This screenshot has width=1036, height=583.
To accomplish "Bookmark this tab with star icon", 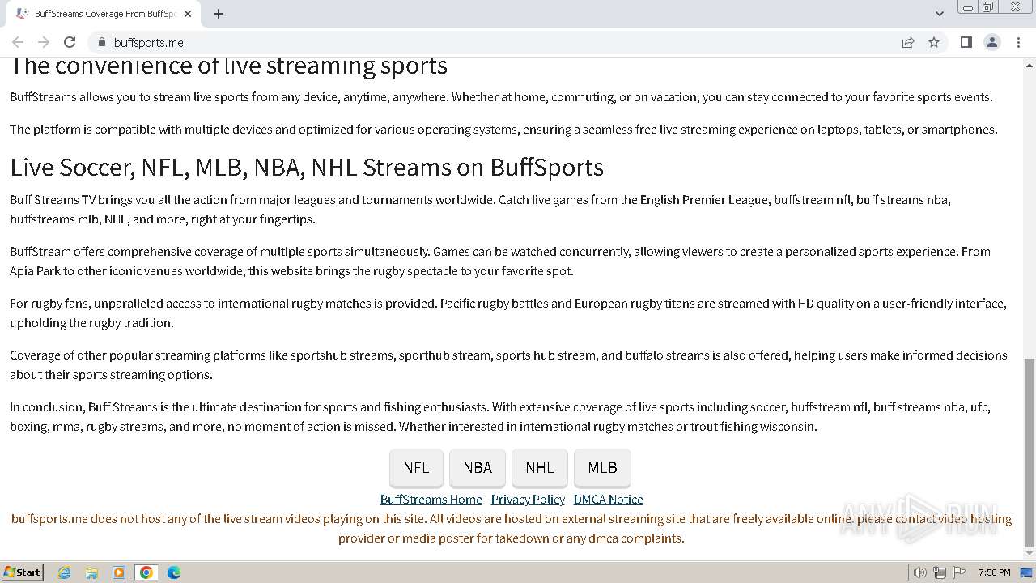I will 934,42.
